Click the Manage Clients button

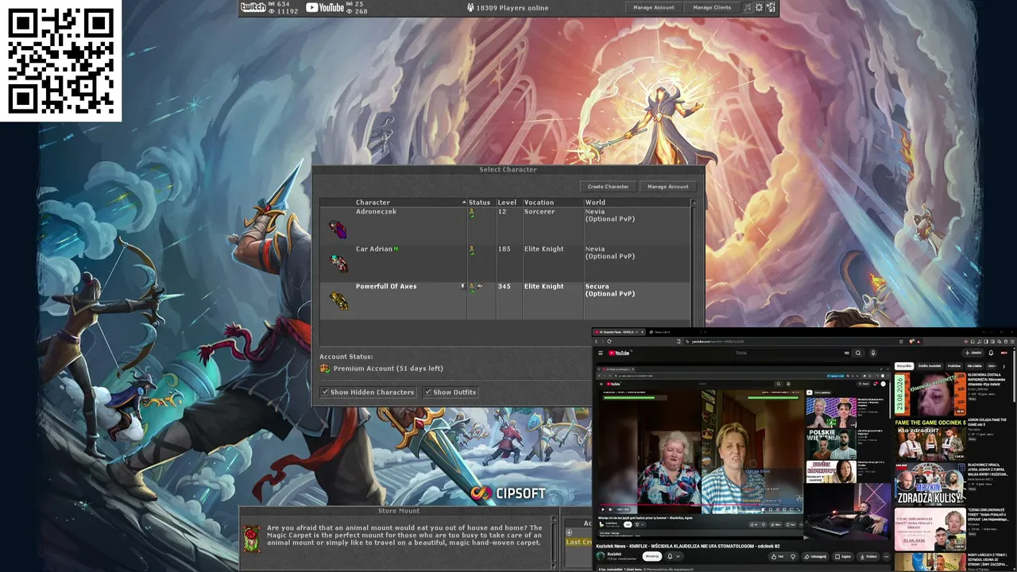coord(712,8)
